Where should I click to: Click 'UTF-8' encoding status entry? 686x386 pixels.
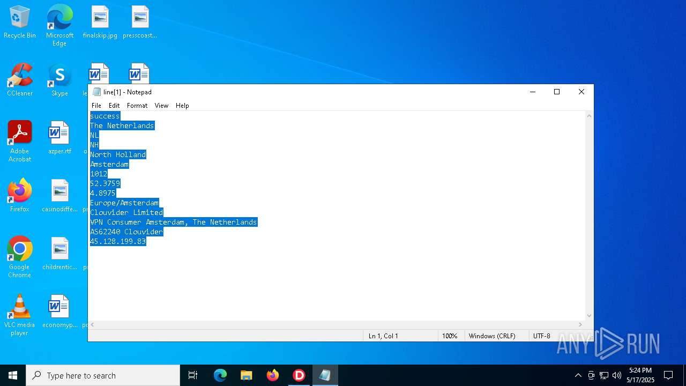click(x=542, y=336)
